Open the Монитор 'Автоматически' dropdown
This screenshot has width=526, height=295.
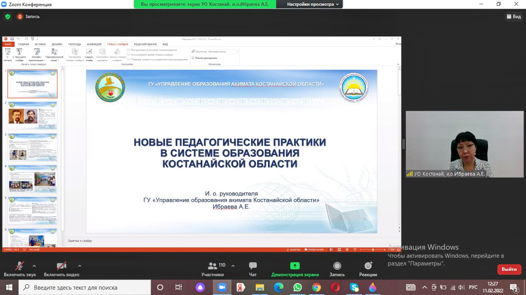coord(223,52)
